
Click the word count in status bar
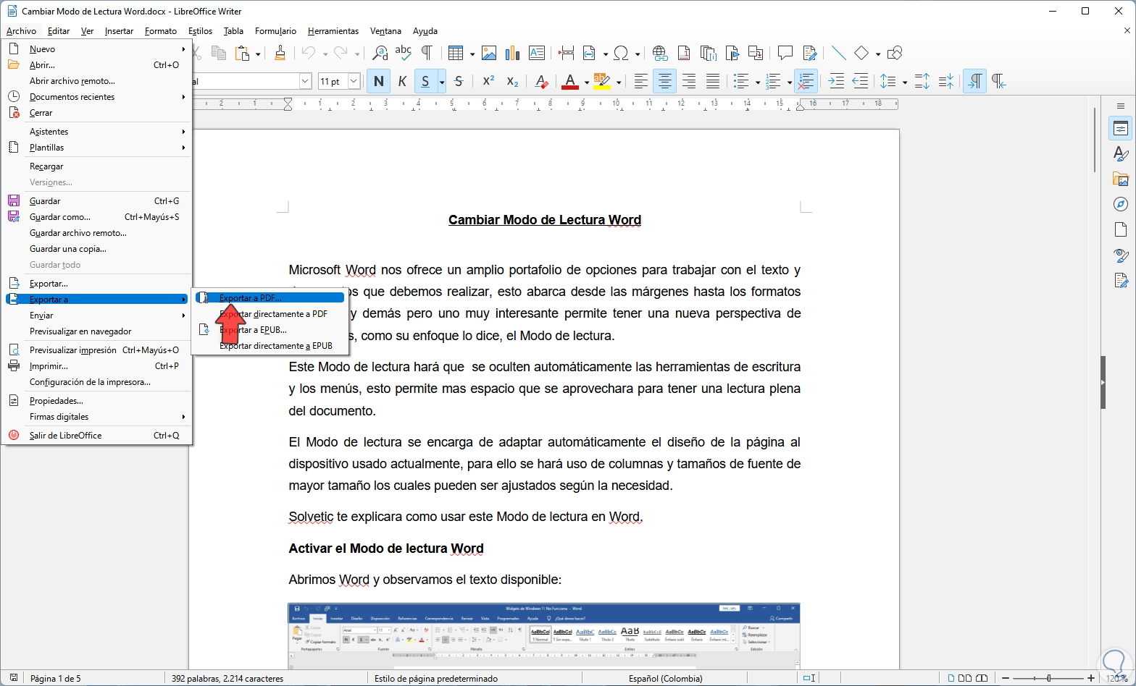point(227,679)
